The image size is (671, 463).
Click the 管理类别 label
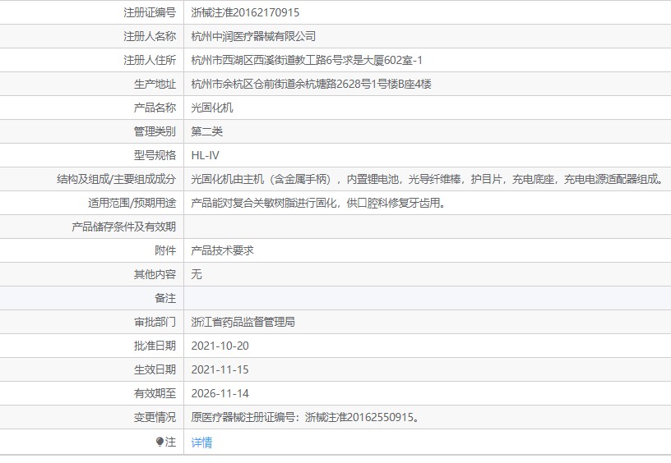[x=155, y=131]
